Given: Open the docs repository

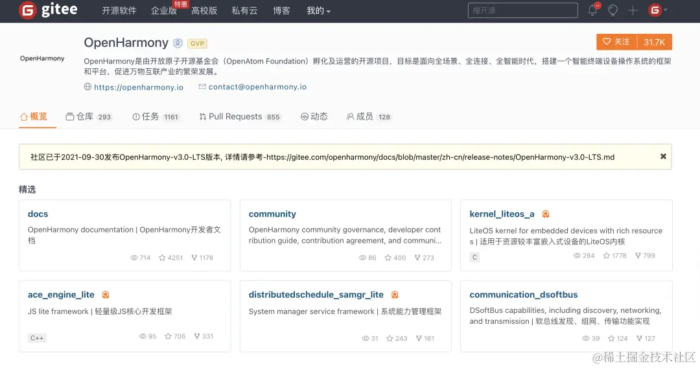Looking at the screenshot, I should (x=38, y=214).
